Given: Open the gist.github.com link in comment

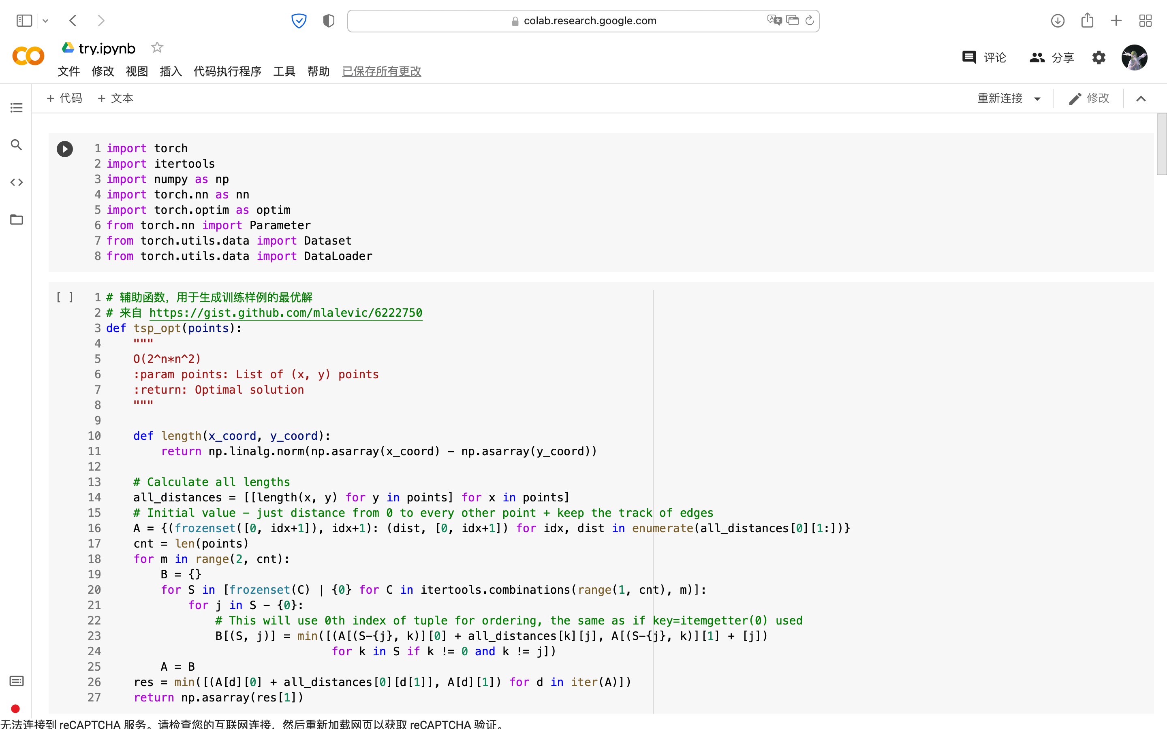Looking at the screenshot, I should 286,313.
